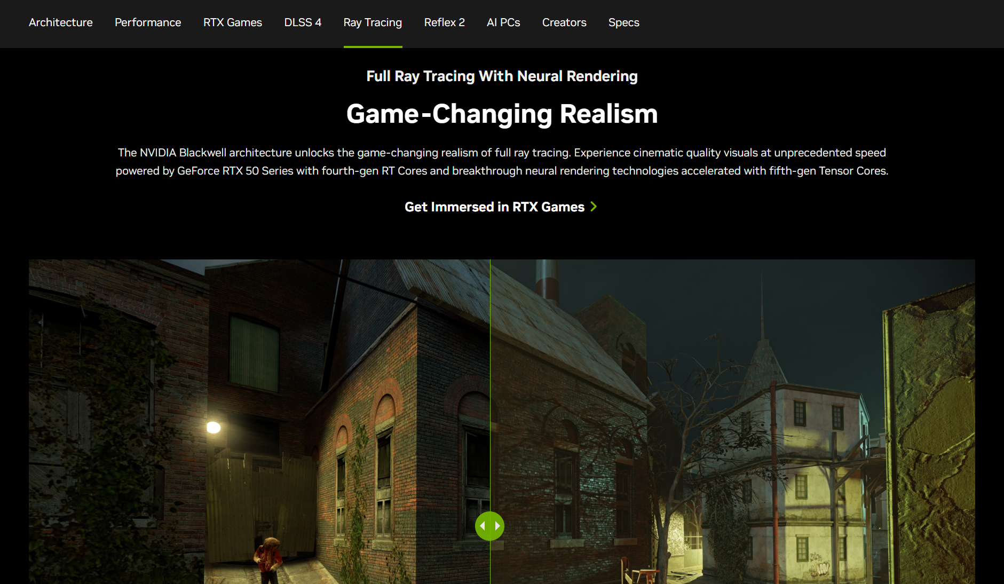The width and height of the screenshot is (1004, 584).
Task: Go to the RTX Games tab
Action: [233, 22]
